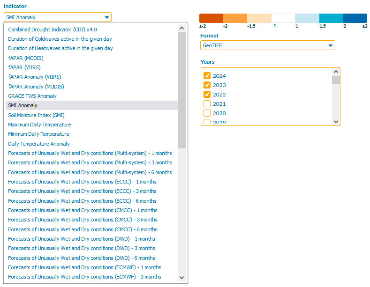The width and height of the screenshot is (370, 287).
Task: Click the white -1 to 1 legend swatch
Action: click(x=283, y=18)
